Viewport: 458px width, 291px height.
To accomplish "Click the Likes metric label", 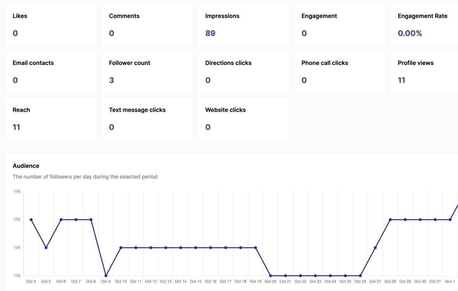I will coord(20,16).
